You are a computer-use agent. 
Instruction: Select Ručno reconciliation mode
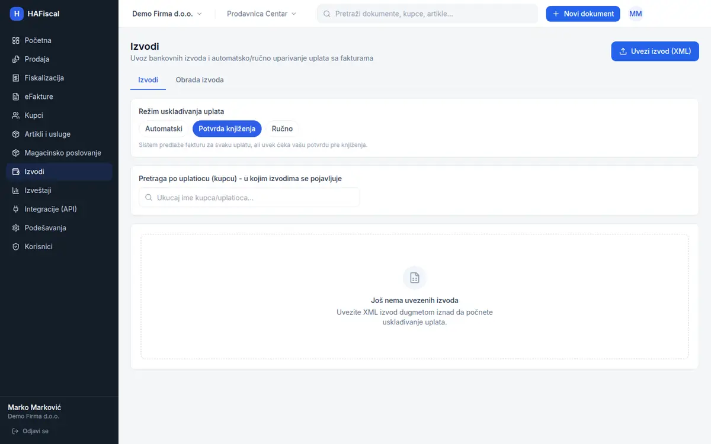282,128
